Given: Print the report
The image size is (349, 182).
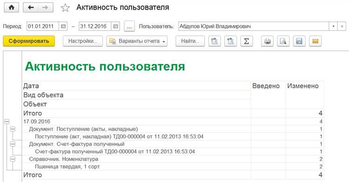Looking at the screenshot, I should click(267, 41).
